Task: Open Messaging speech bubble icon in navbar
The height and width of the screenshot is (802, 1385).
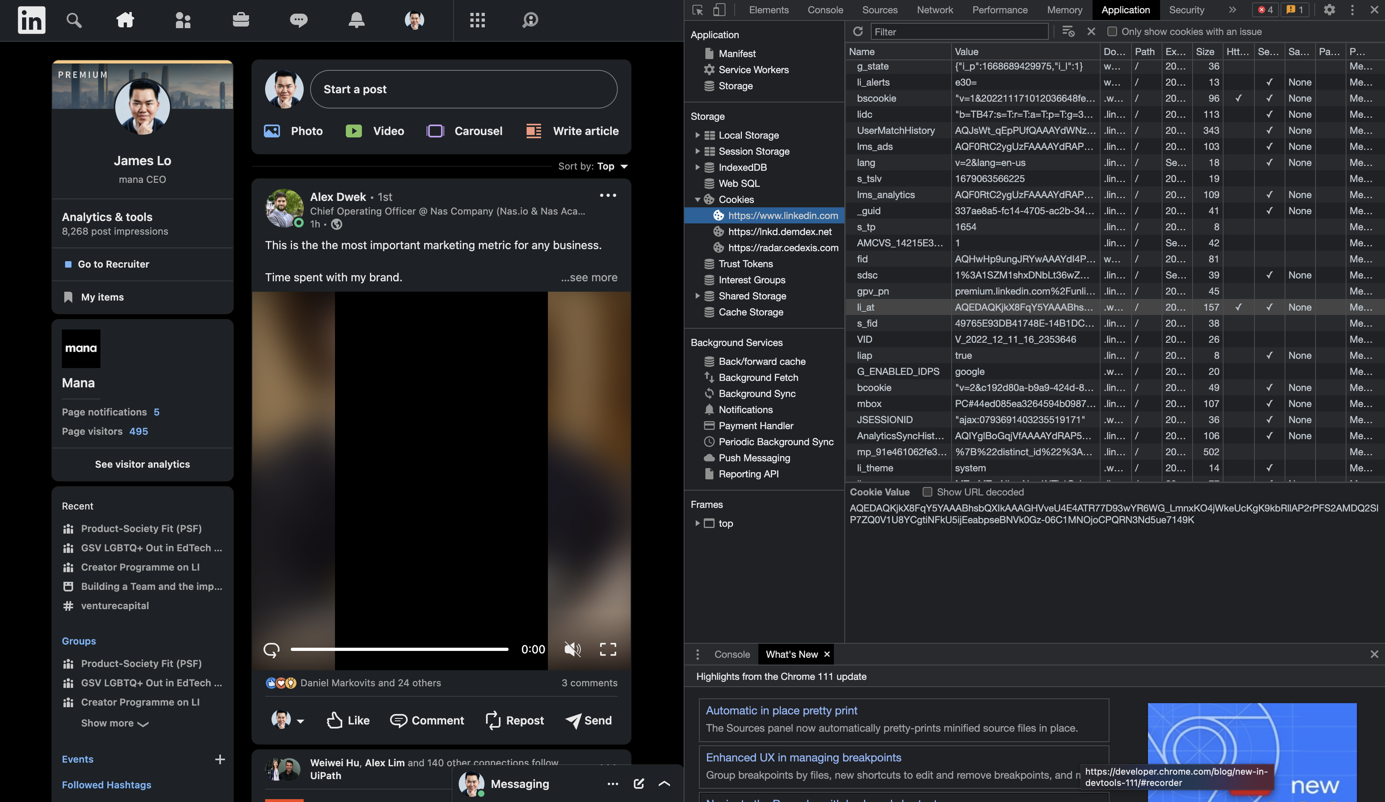Action: click(x=298, y=20)
